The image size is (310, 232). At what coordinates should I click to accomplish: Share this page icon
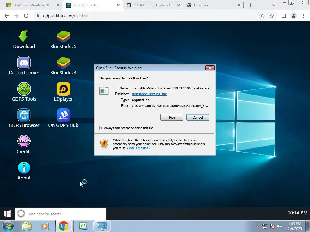click(x=262, y=16)
